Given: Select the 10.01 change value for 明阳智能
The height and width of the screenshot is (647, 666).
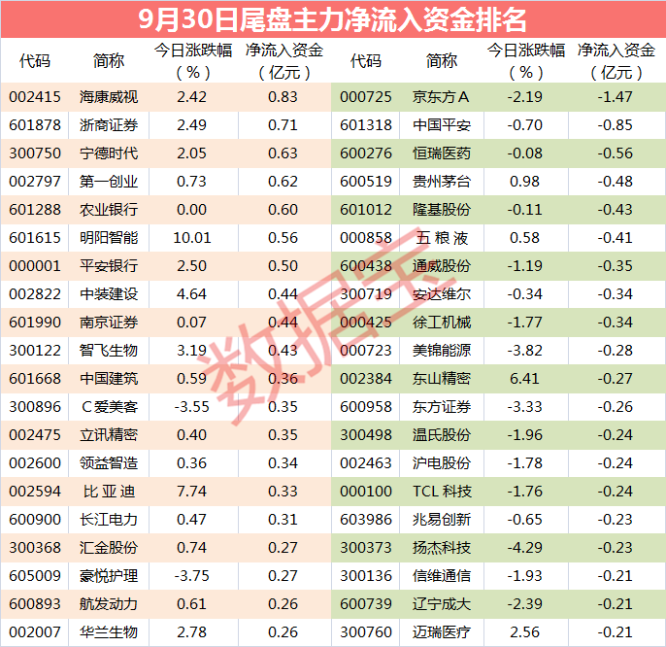Looking at the screenshot, I should click(192, 238).
